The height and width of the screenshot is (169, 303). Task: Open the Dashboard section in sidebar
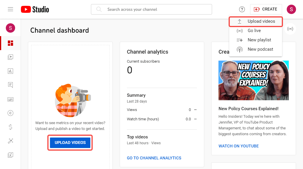point(10,43)
